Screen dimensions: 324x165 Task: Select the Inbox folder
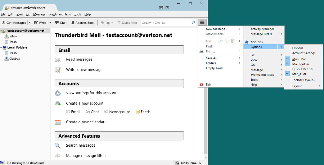click(x=13, y=36)
